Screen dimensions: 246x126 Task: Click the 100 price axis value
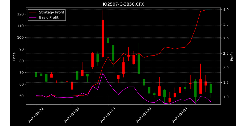point(20,38)
